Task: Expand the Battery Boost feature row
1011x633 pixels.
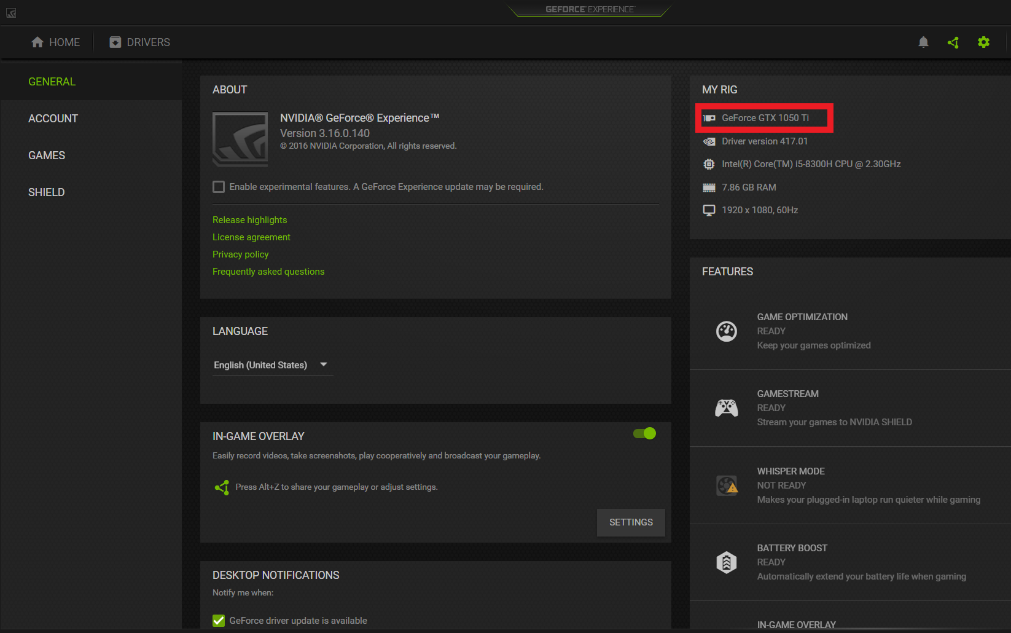Action: pos(850,562)
